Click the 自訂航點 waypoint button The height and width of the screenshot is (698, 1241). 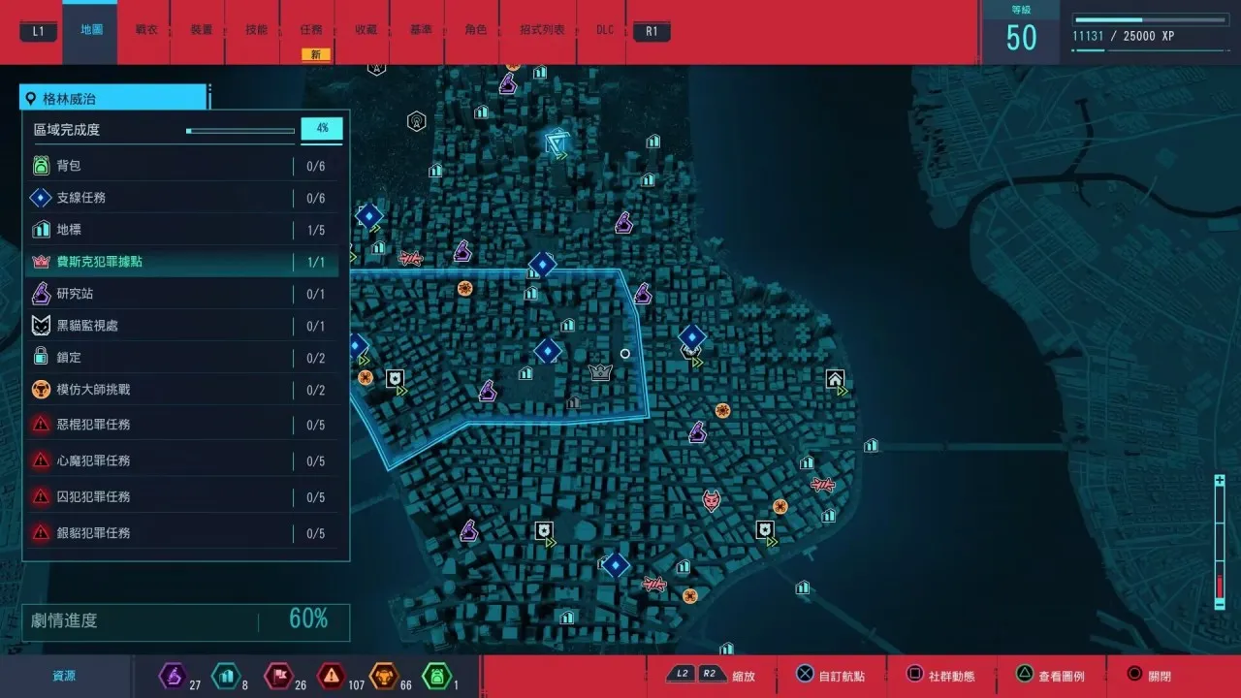(x=831, y=676)
